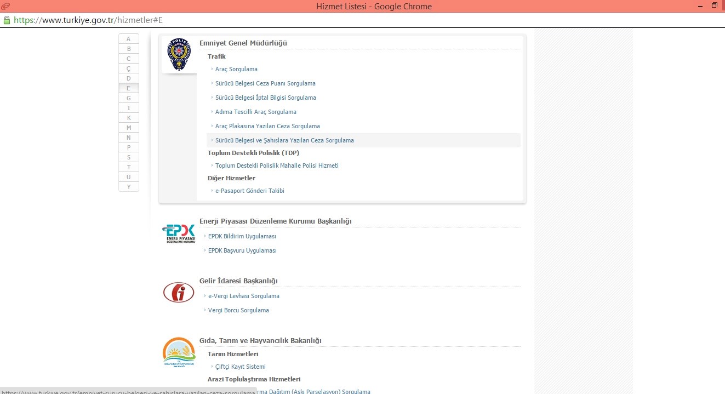Open Sürücü Belgesi İptal Bilgisi Sorgulama
725x394 pixels.
[x=266, y=98]
